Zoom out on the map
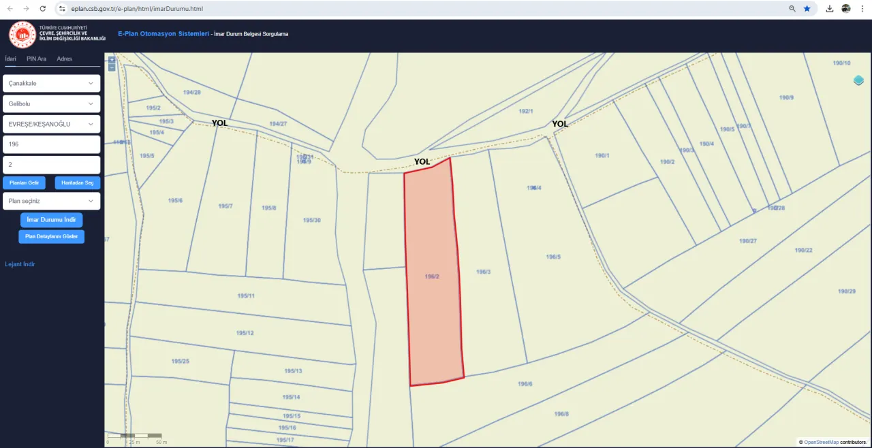Image resolution: width=872 pixels, height=448 pixels. click(x=112, y=67)
